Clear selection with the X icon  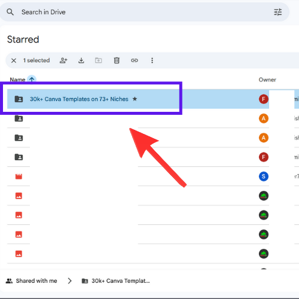pos(14,60)
